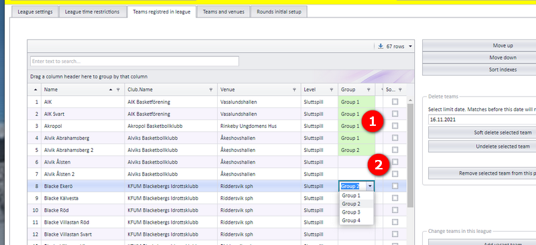Open the 67 rows dropdown arrow

pyautogui.click(x=410, y=46)
